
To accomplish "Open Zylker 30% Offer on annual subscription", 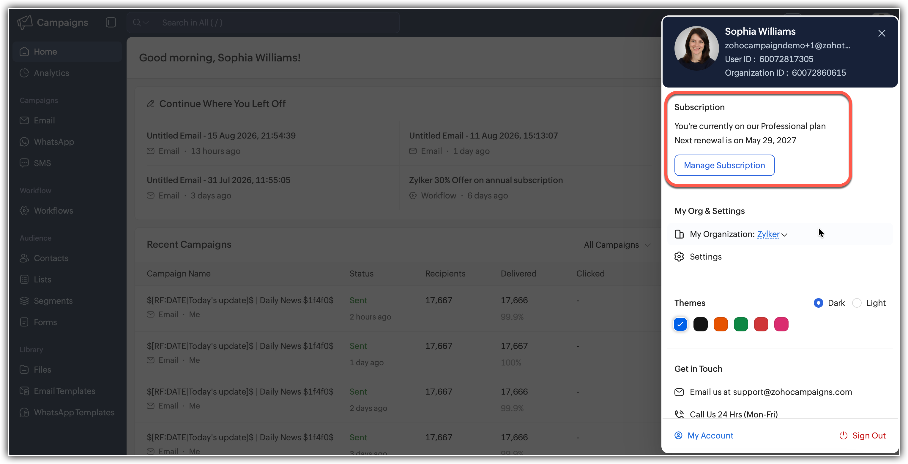I will [486, 180].
